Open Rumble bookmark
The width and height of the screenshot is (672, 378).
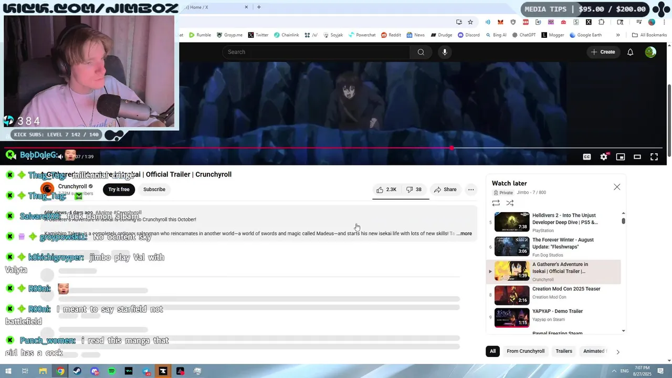point(200,35)
